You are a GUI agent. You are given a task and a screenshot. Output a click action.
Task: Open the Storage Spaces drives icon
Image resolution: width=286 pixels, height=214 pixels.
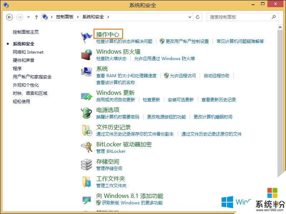86,164
